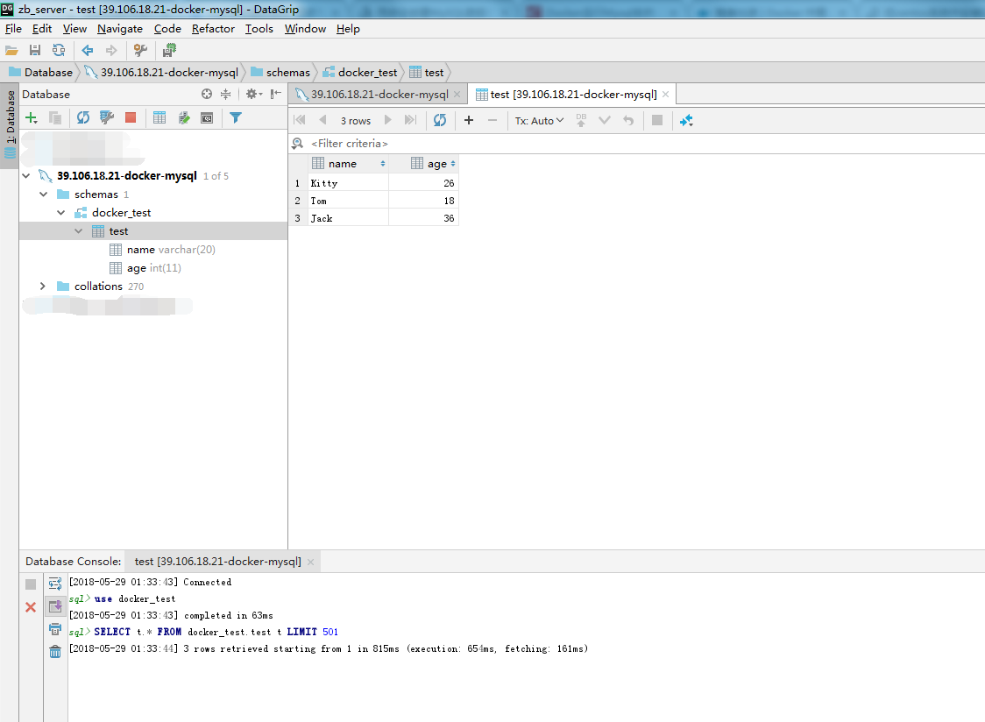The height and width of the screenshot is (722, 985).
Task: Open the File menu
Action: (x=13, y=29)
